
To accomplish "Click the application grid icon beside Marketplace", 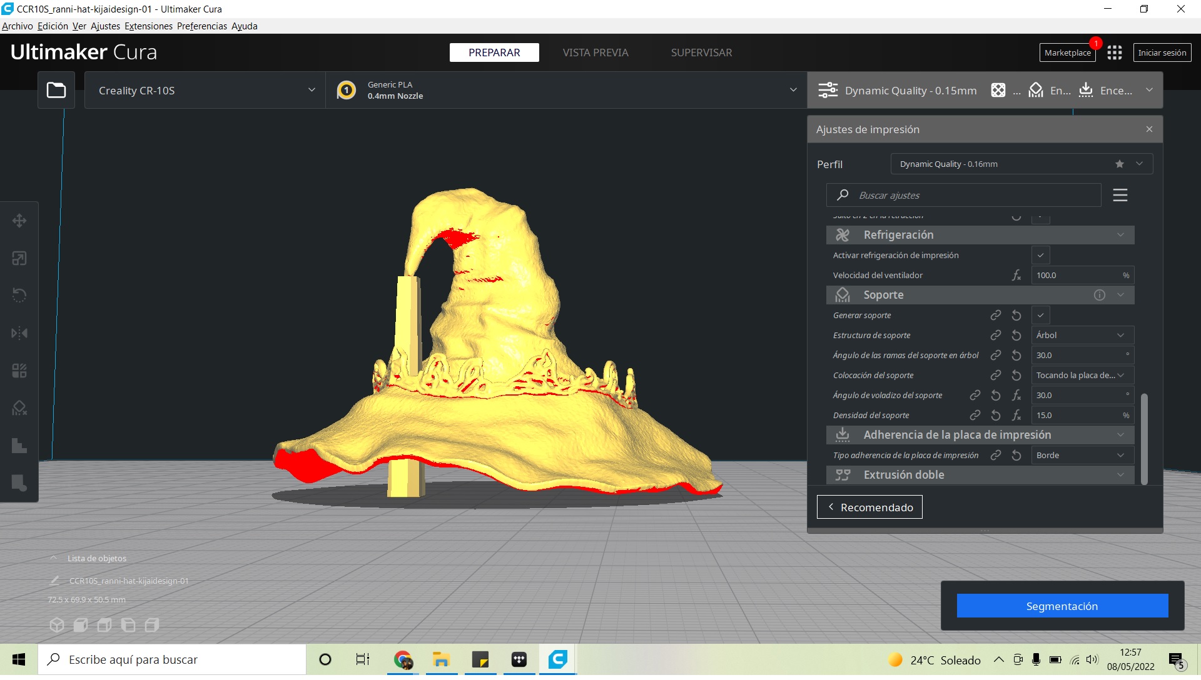I will point(1114,52).
